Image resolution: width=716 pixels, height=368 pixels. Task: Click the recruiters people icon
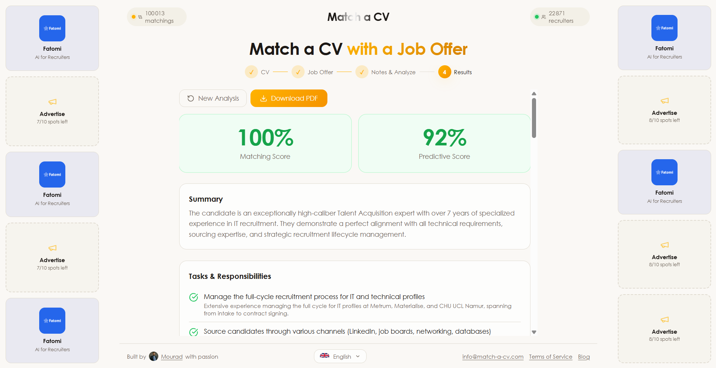click(543, 17)
